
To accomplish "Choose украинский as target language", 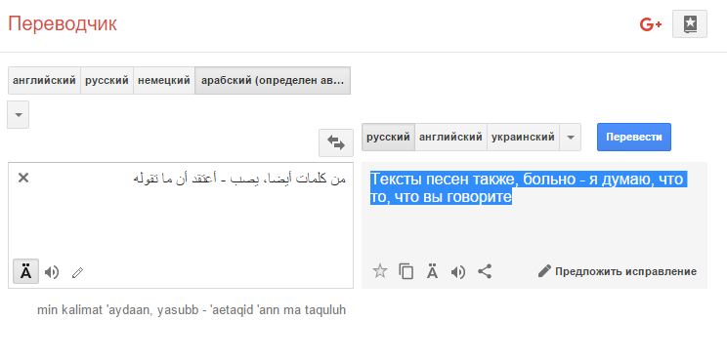I will coord(523,137).
